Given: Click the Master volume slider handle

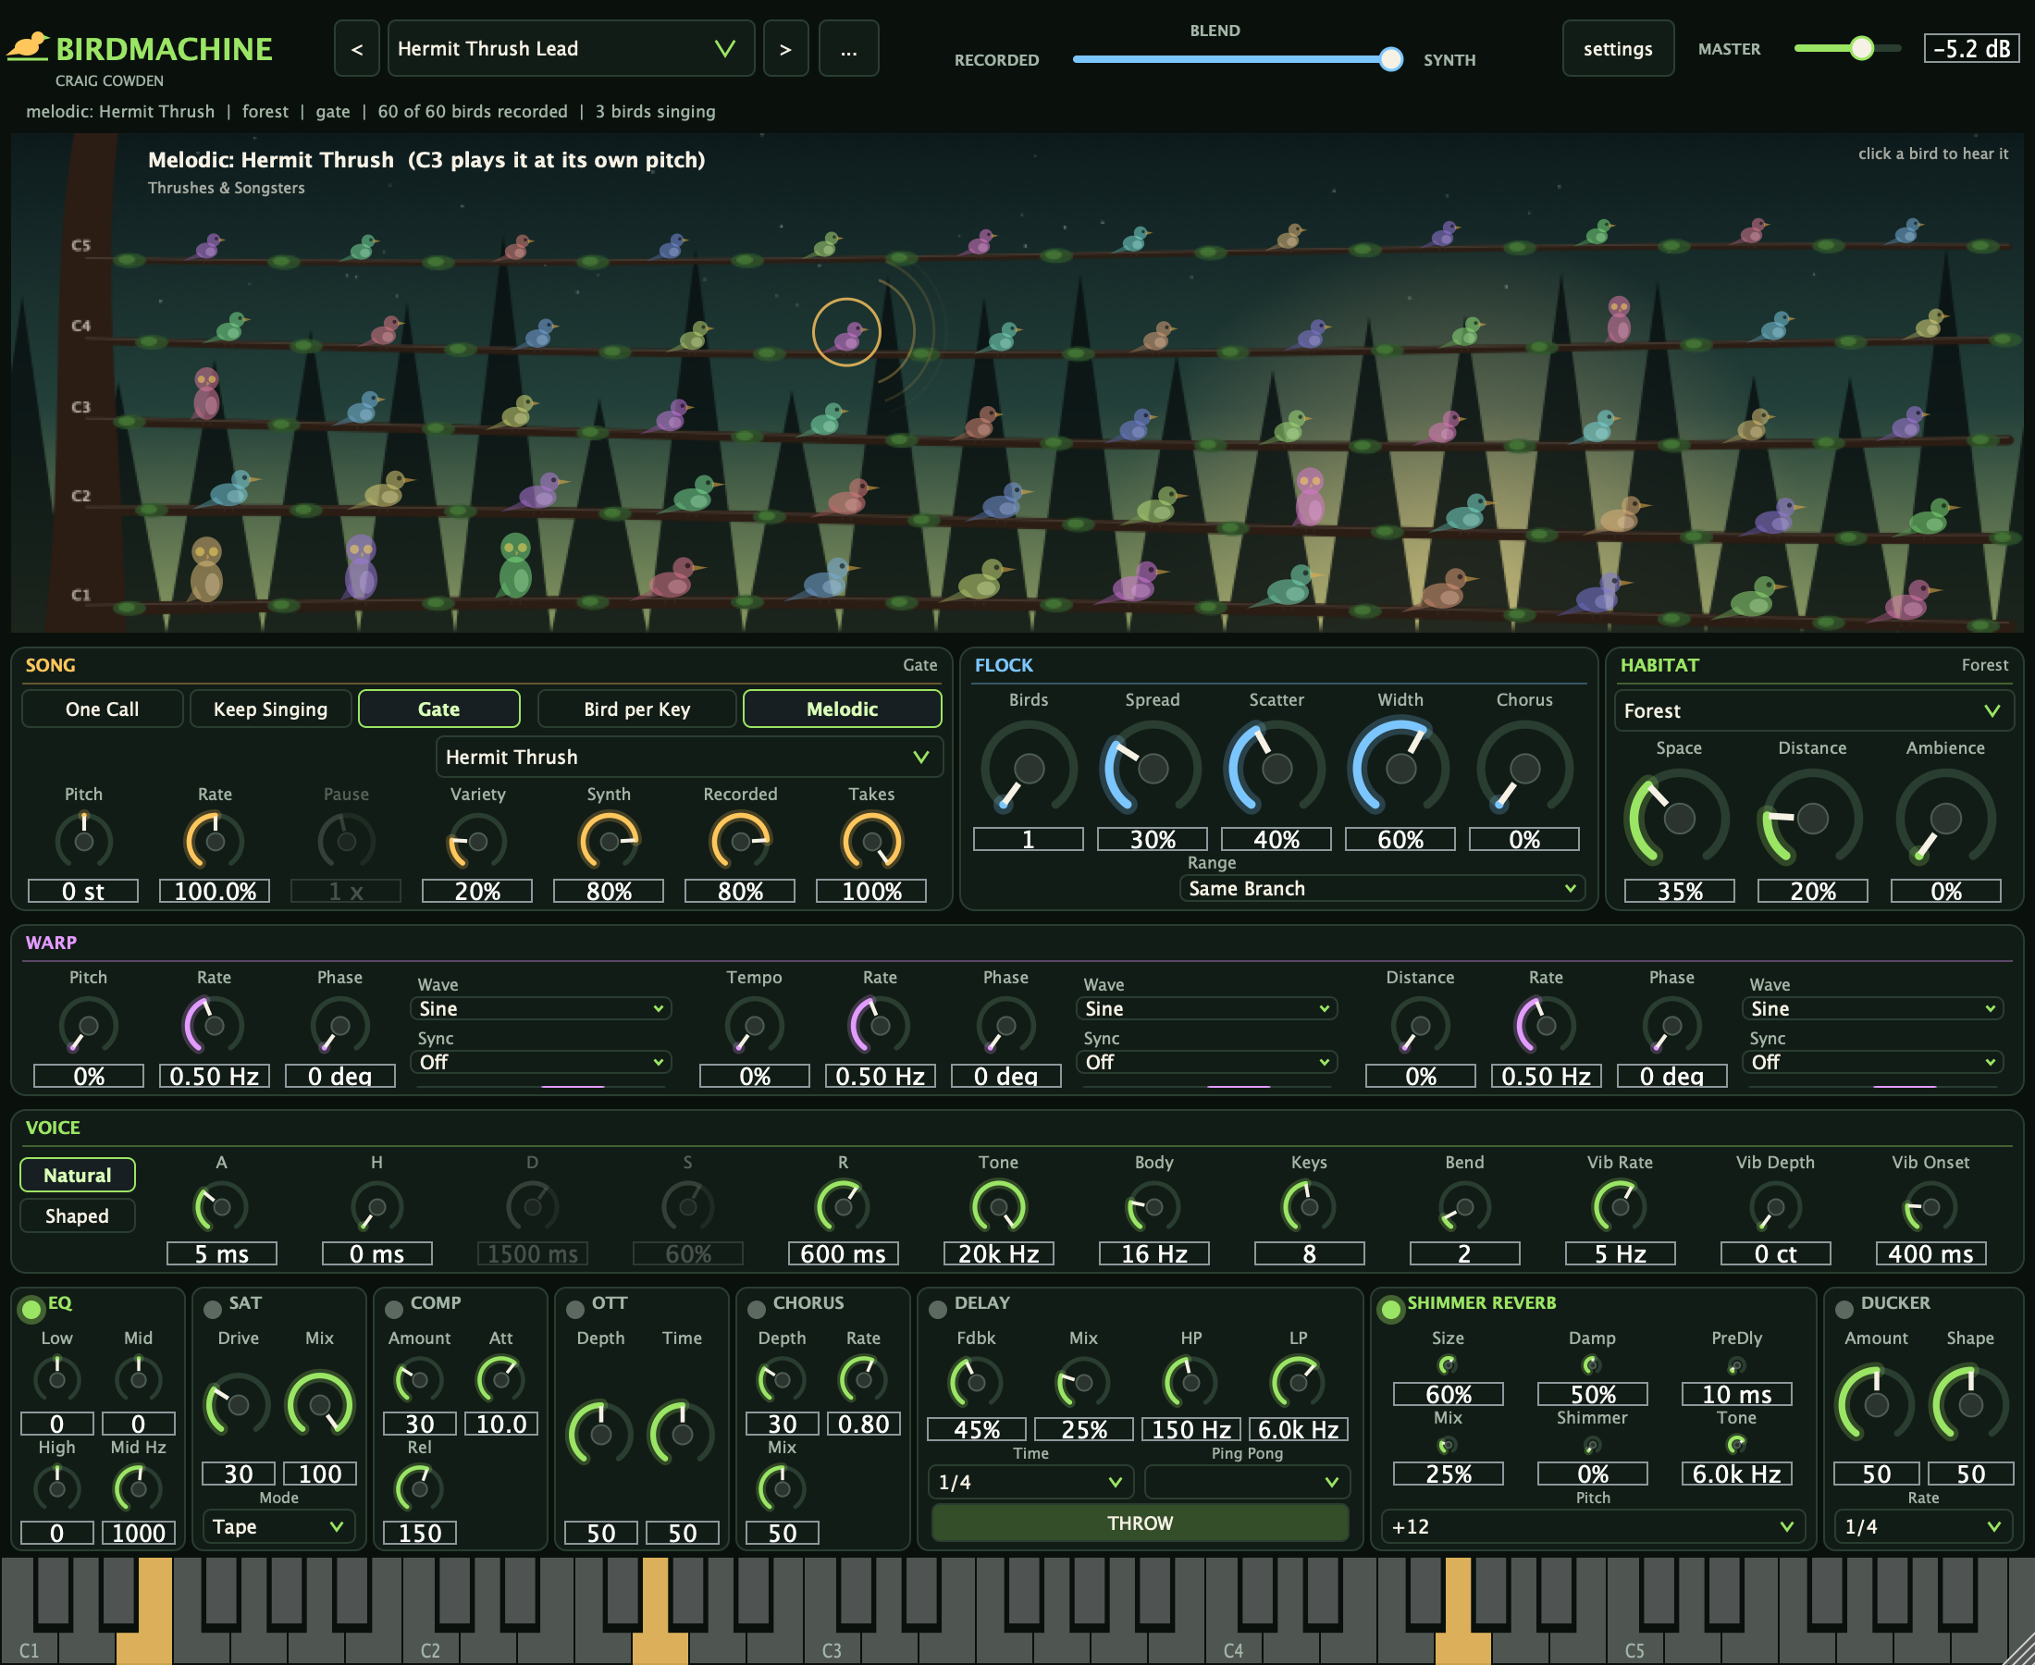Looking at the screenshot, I should point(1861,48).
